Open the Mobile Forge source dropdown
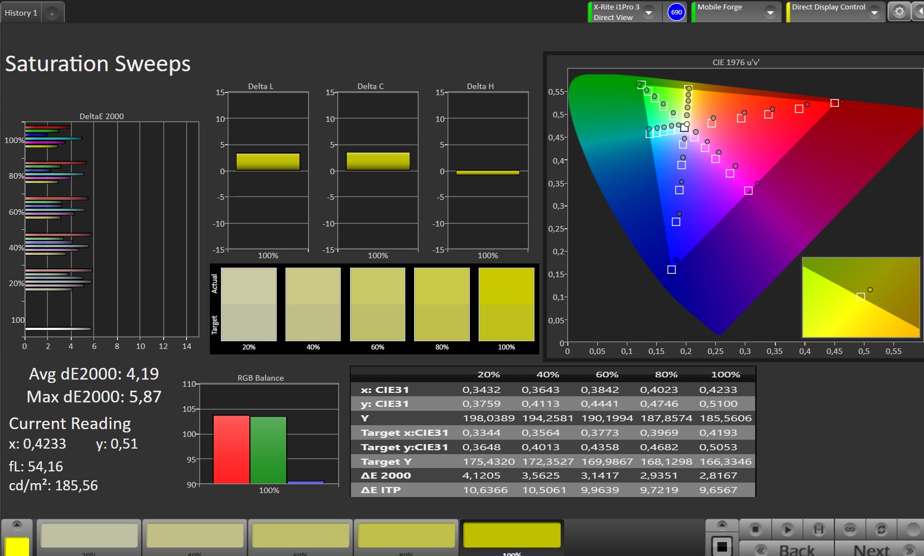This screenshot has height=556, width=924. [770, 12]
